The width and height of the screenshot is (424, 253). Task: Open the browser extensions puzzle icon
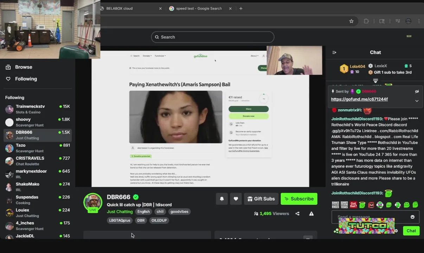point(366,21)
